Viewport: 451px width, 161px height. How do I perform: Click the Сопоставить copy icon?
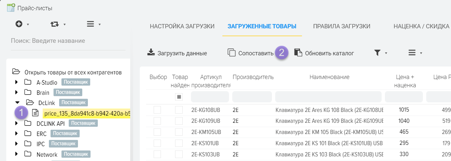232,53
